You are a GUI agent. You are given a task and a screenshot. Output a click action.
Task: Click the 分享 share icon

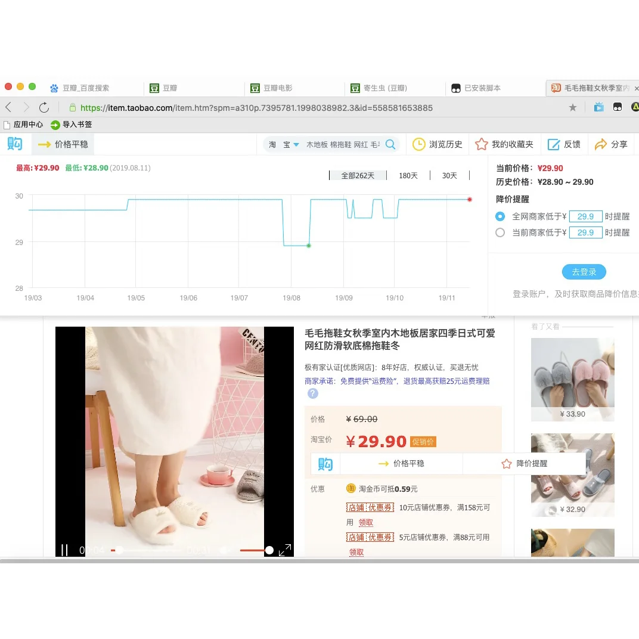600,144
